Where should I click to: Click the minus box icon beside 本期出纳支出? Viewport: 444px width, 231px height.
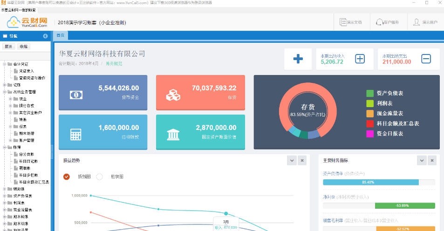point(426,59)
